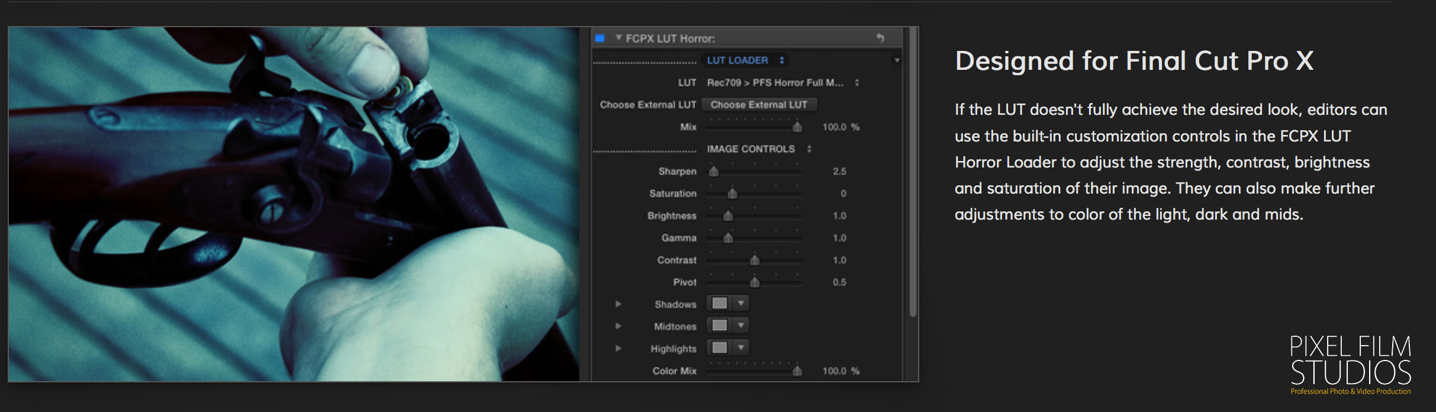
Task: Click the Choose External LUT button
Action: point(759,105)
